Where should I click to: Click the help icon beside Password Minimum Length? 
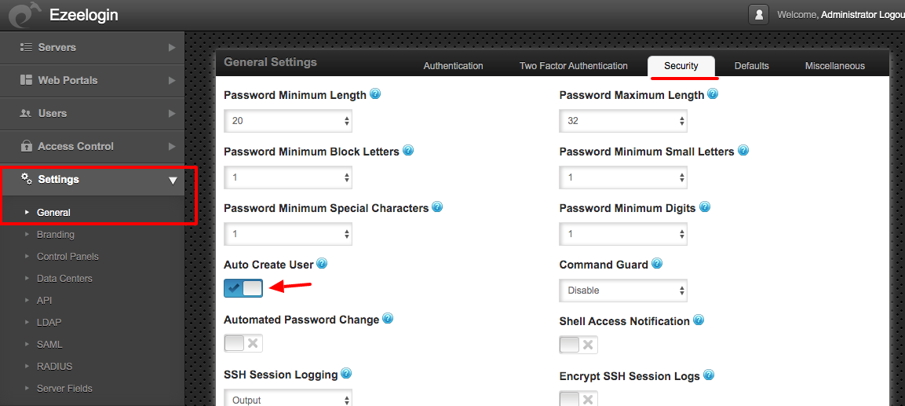pos(375,94)
